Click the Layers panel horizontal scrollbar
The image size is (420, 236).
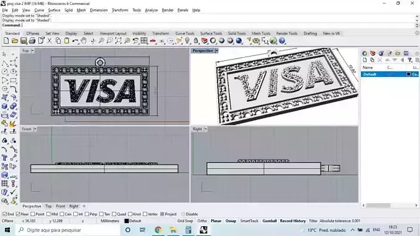click(x=378, y=206)
